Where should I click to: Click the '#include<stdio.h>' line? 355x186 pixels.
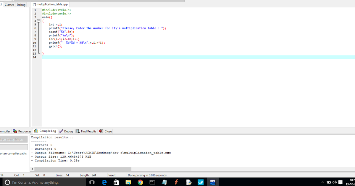click(x=57, y=10)
